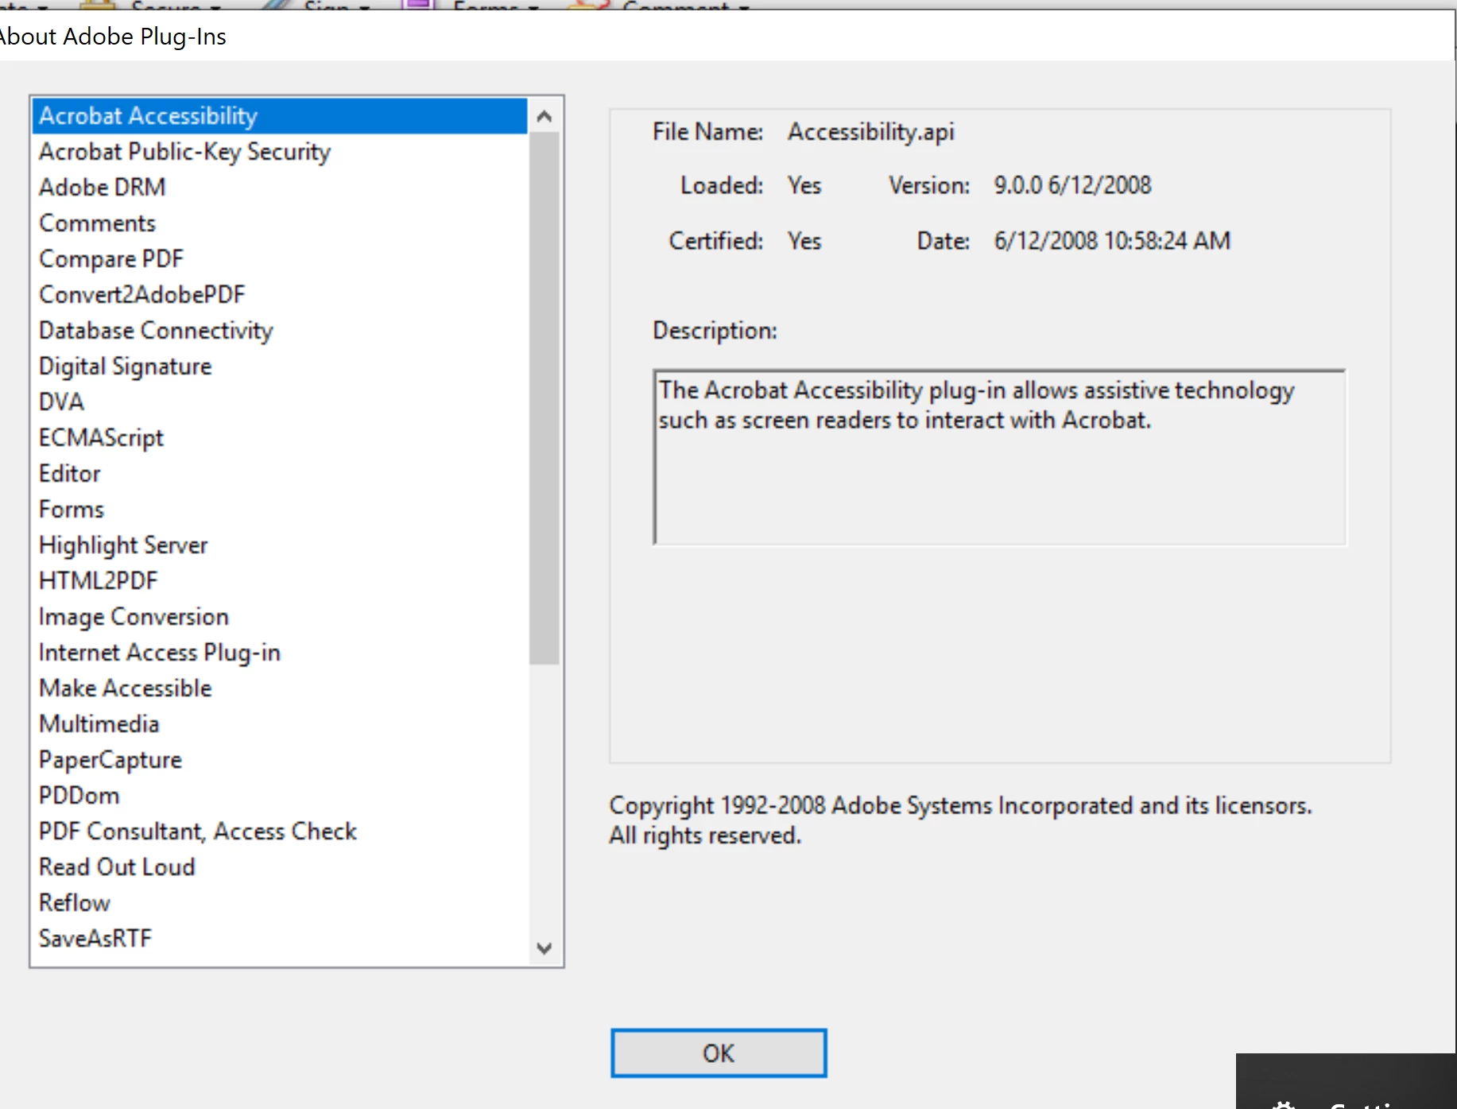This screenshot has width=1457, height=1109.
Task: Select Acrobat Accessibility in the plug-in list
Action: click(279, 116)
